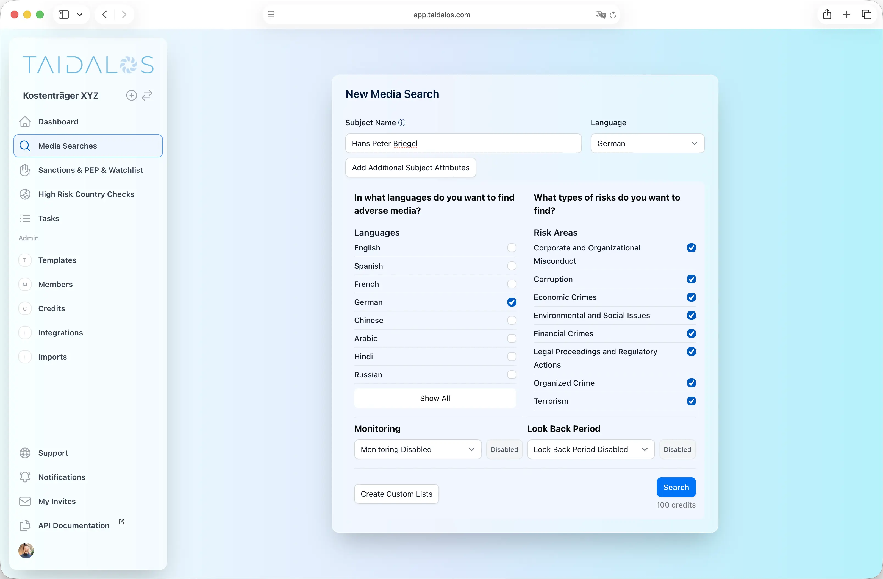883x579 pixels.
Task: Open the Dashboard via its home icon
Action: pos(24,121)
